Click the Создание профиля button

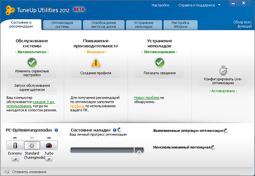pos(96,73)
